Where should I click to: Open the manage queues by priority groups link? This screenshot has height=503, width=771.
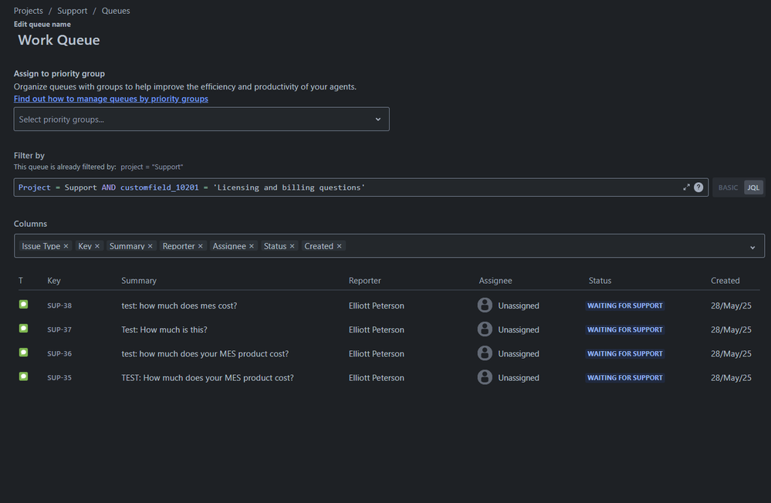(x=111, y=99)
